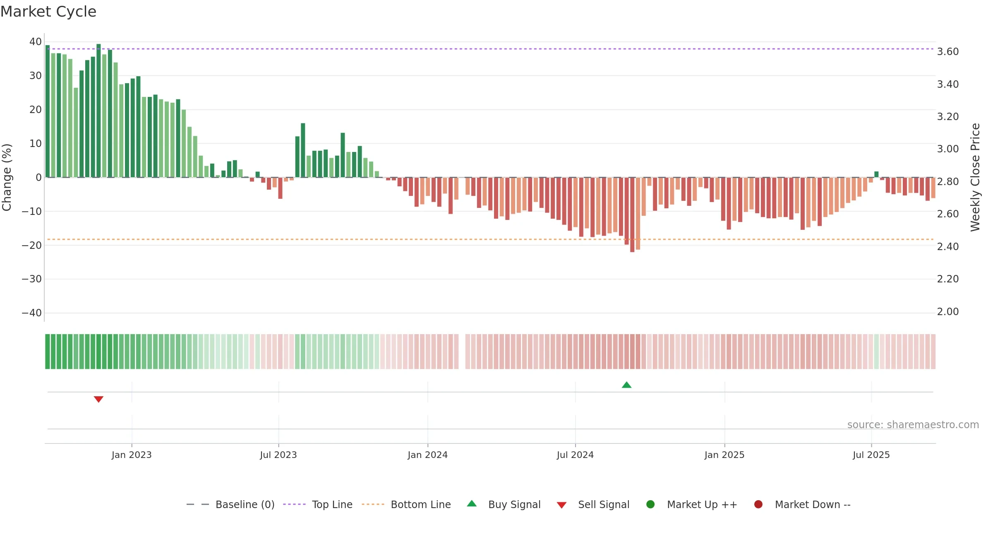Click the 40 label on left axis

[x=36, y=41]
